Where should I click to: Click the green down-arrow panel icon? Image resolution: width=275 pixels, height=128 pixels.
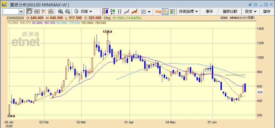click(x=172, y=12)
